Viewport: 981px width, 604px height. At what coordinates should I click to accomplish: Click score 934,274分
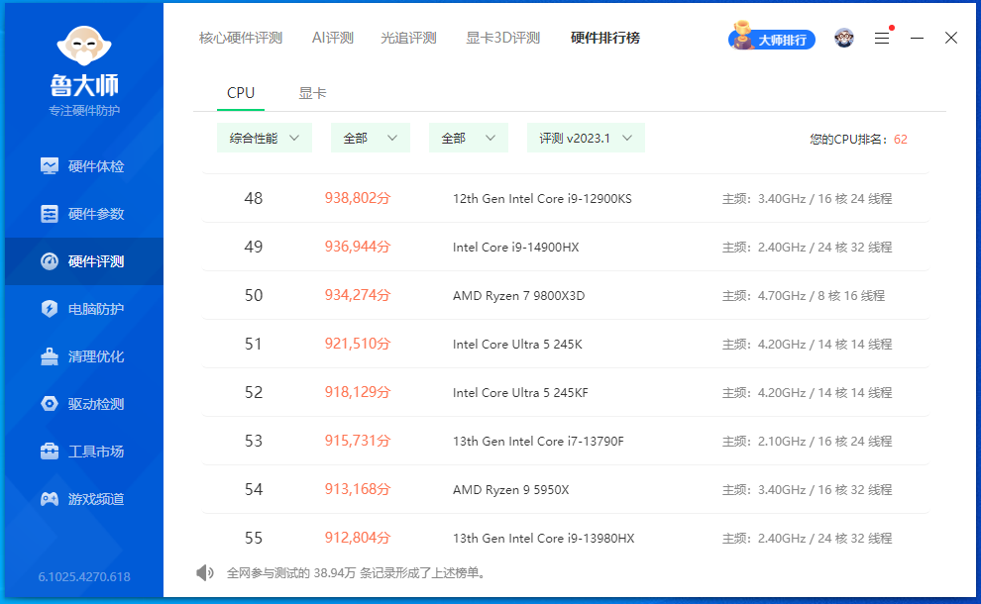pyautogui.click(x=358, y=295)
